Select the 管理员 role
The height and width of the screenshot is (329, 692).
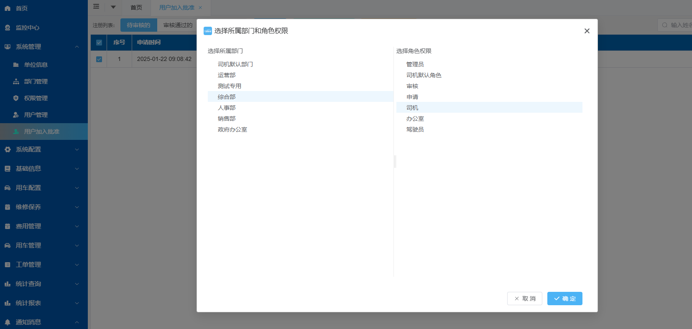[415, 64]
